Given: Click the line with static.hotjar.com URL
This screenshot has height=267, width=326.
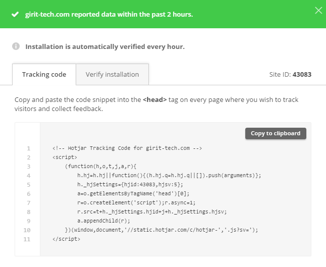Looking at the screenshot, I should pyautogui.click(x=161, y=230).
